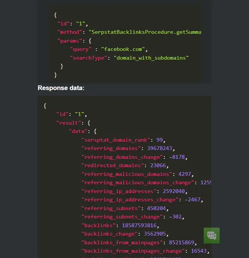The image size is (249, 258).
Task: Click the "backlinks_from_mainpages_change" key
Action: pos(133,251)
